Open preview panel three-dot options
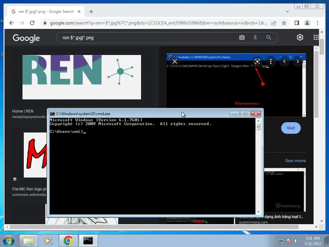 tap(271, 61)
